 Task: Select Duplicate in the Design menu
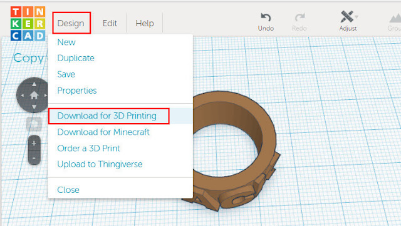pos(76,58)
